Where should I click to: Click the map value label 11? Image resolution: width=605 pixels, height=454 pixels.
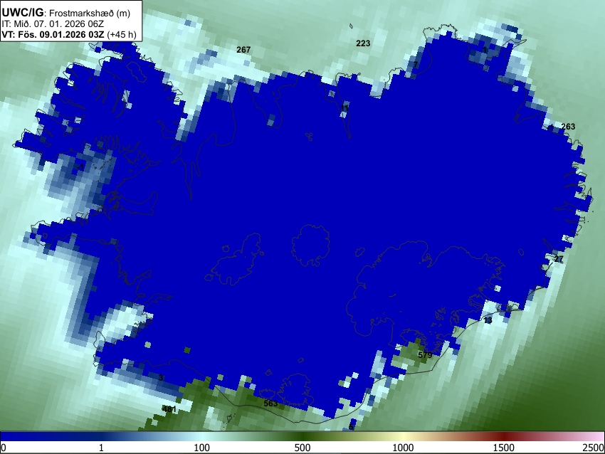coord(345,107)
